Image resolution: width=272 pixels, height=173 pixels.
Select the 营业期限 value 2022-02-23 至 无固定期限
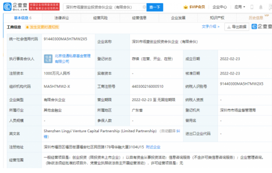[x=154, y=100]
